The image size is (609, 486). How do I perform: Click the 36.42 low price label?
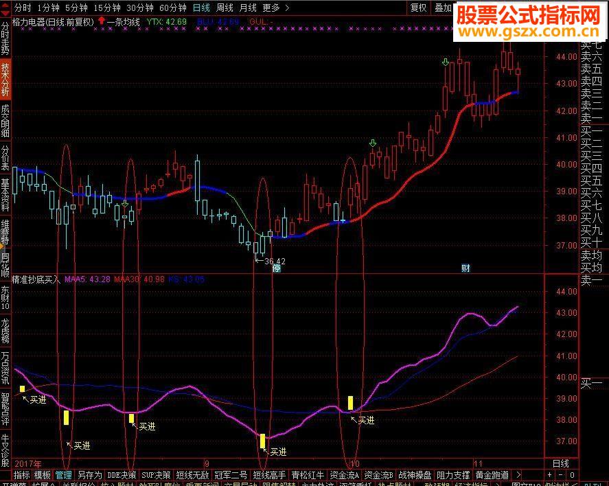[x=275, y=261]
